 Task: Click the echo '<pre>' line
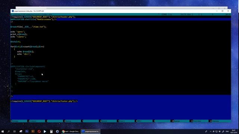coord(18,32)
